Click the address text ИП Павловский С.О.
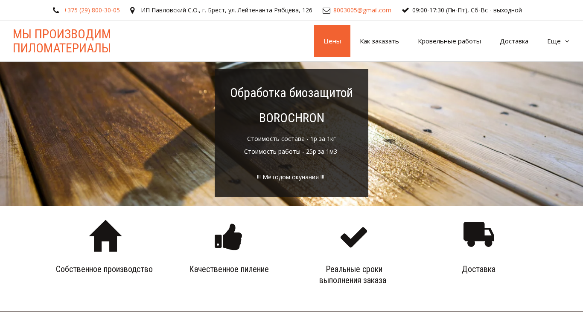Screen dimensions: 583x327 coord(227,10)
